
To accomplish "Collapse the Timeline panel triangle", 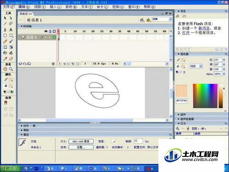I will point(22,26).
